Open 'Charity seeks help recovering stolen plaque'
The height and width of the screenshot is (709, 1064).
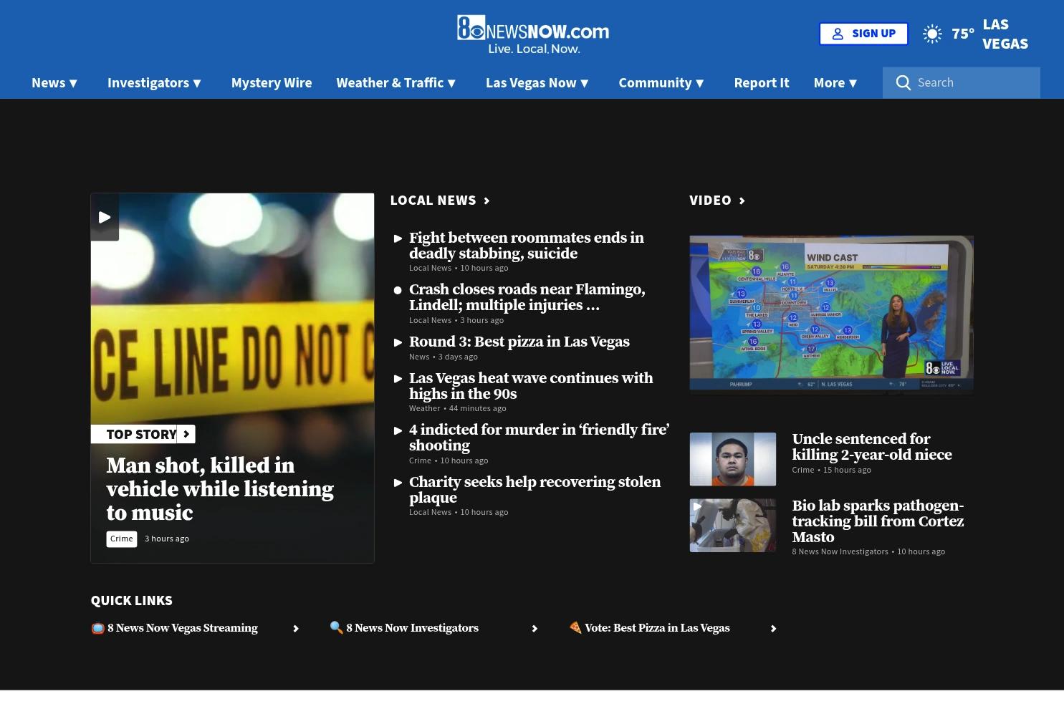(x=535, y=491)
